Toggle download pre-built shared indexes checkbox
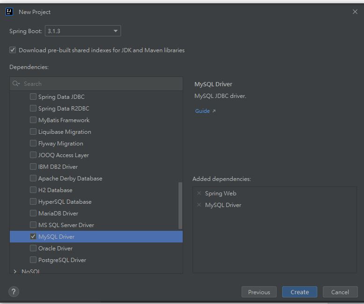The image size is (364, 304). click(13, 50)
